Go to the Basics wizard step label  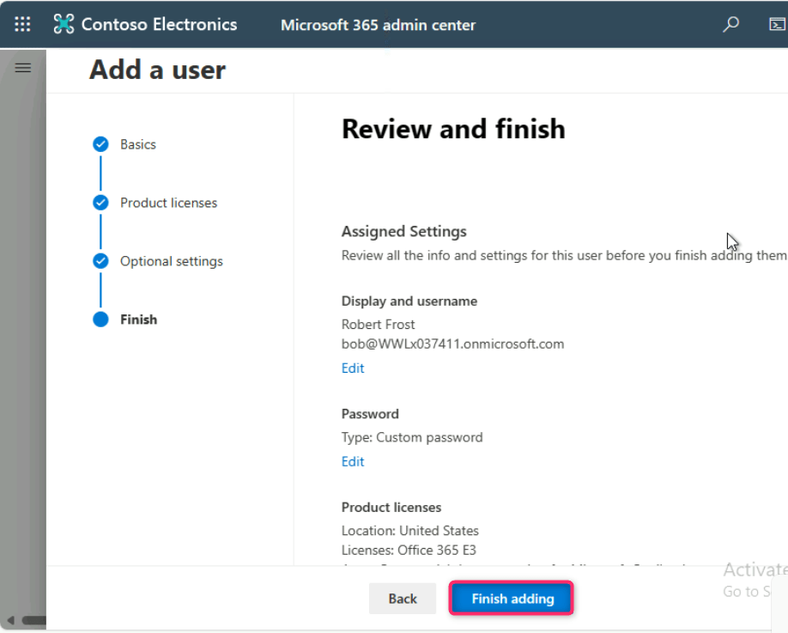138,144
